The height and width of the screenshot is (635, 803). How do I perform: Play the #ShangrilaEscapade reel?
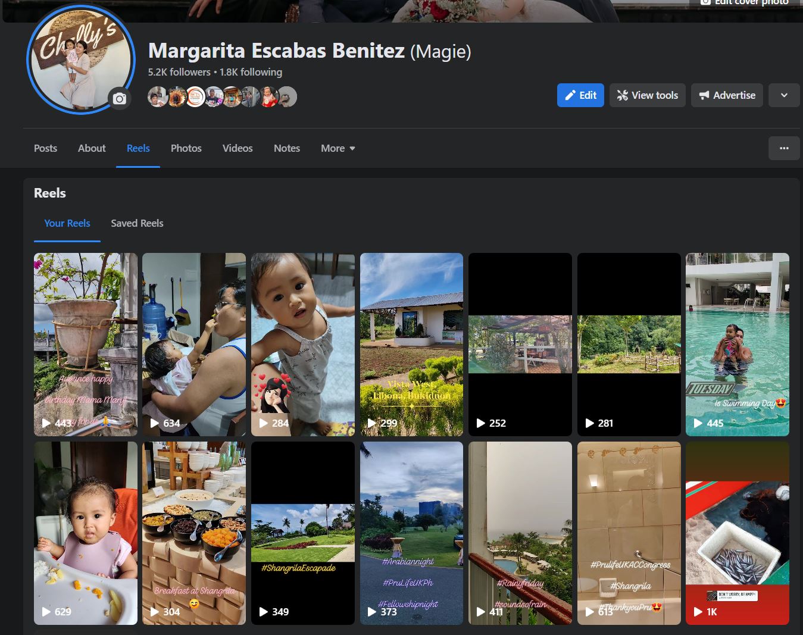[x=303, y=533]
